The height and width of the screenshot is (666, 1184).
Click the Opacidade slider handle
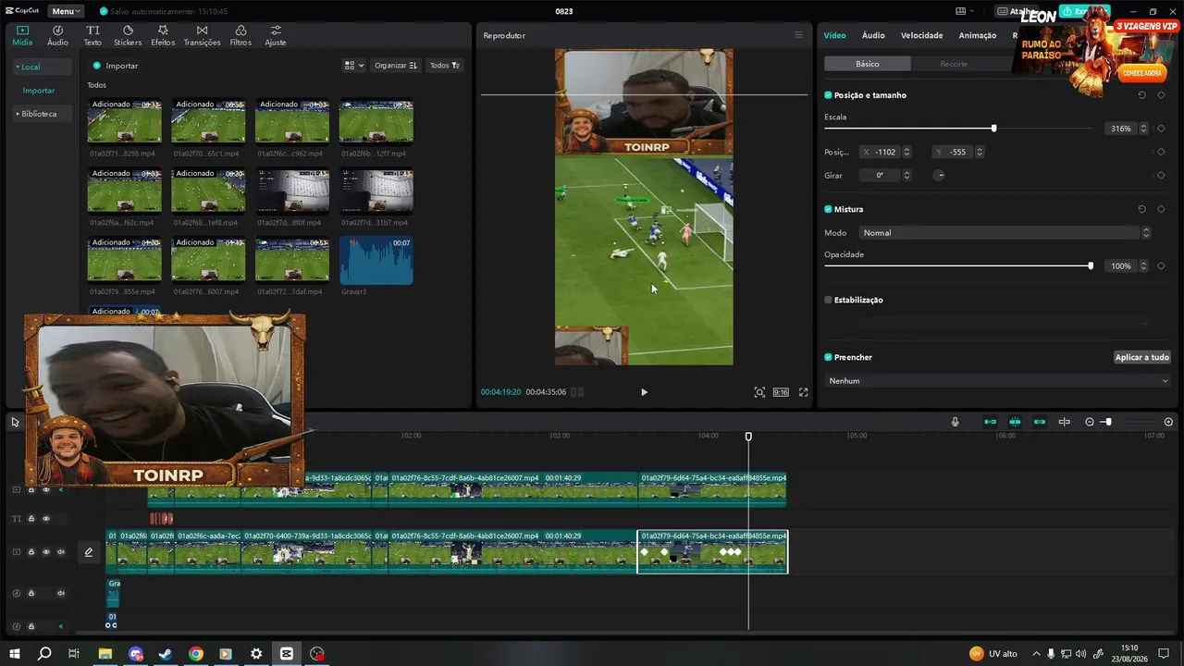1091,266
